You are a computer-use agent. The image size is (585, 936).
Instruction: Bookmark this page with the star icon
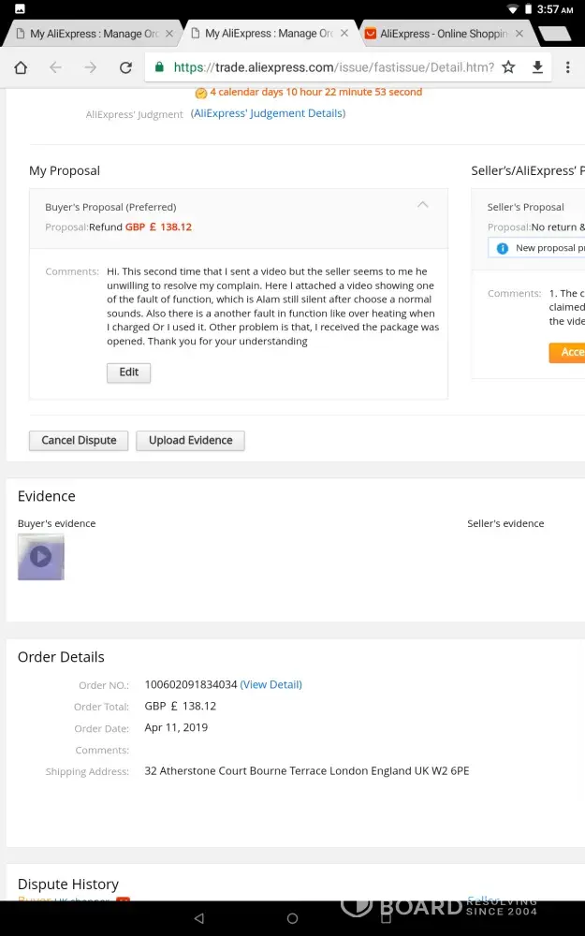[x=508, y=67]
